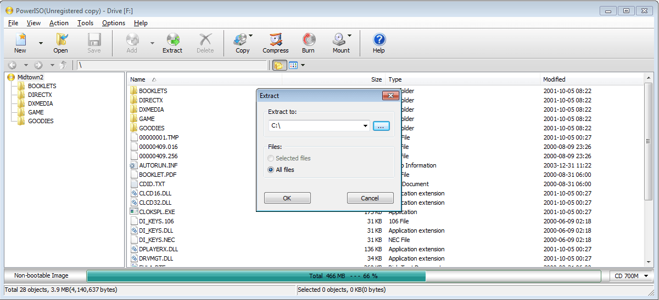This screenshot has height=300, width=659.
Task: Open the view style dropdown arrow
Action: click(x=303, y=65)
